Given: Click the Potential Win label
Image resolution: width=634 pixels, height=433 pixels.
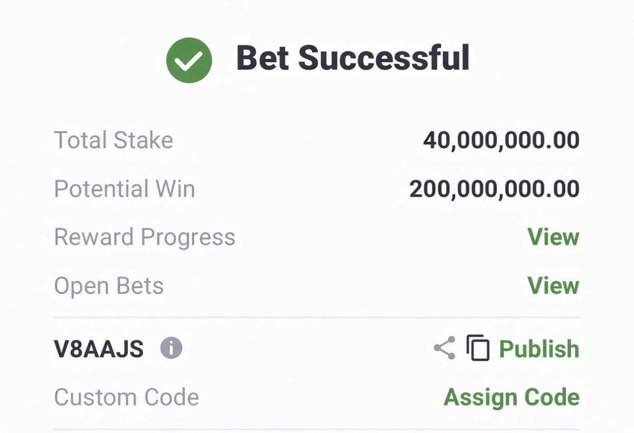Looking at the screenshot, I should point(125,189).
